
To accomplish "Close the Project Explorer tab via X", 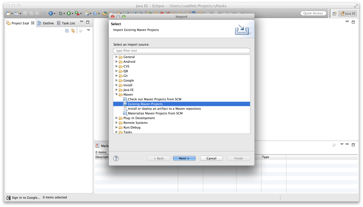I will click(33, 23).
